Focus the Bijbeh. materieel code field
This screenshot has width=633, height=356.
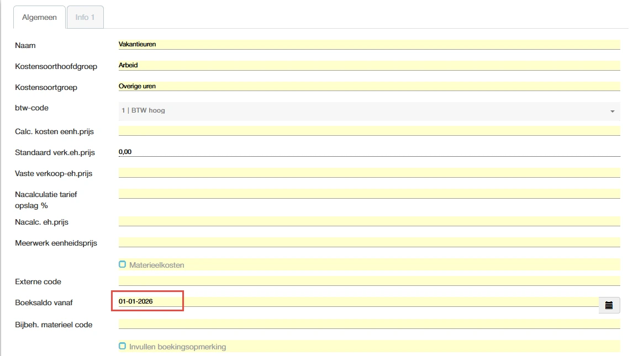point(369,324)
